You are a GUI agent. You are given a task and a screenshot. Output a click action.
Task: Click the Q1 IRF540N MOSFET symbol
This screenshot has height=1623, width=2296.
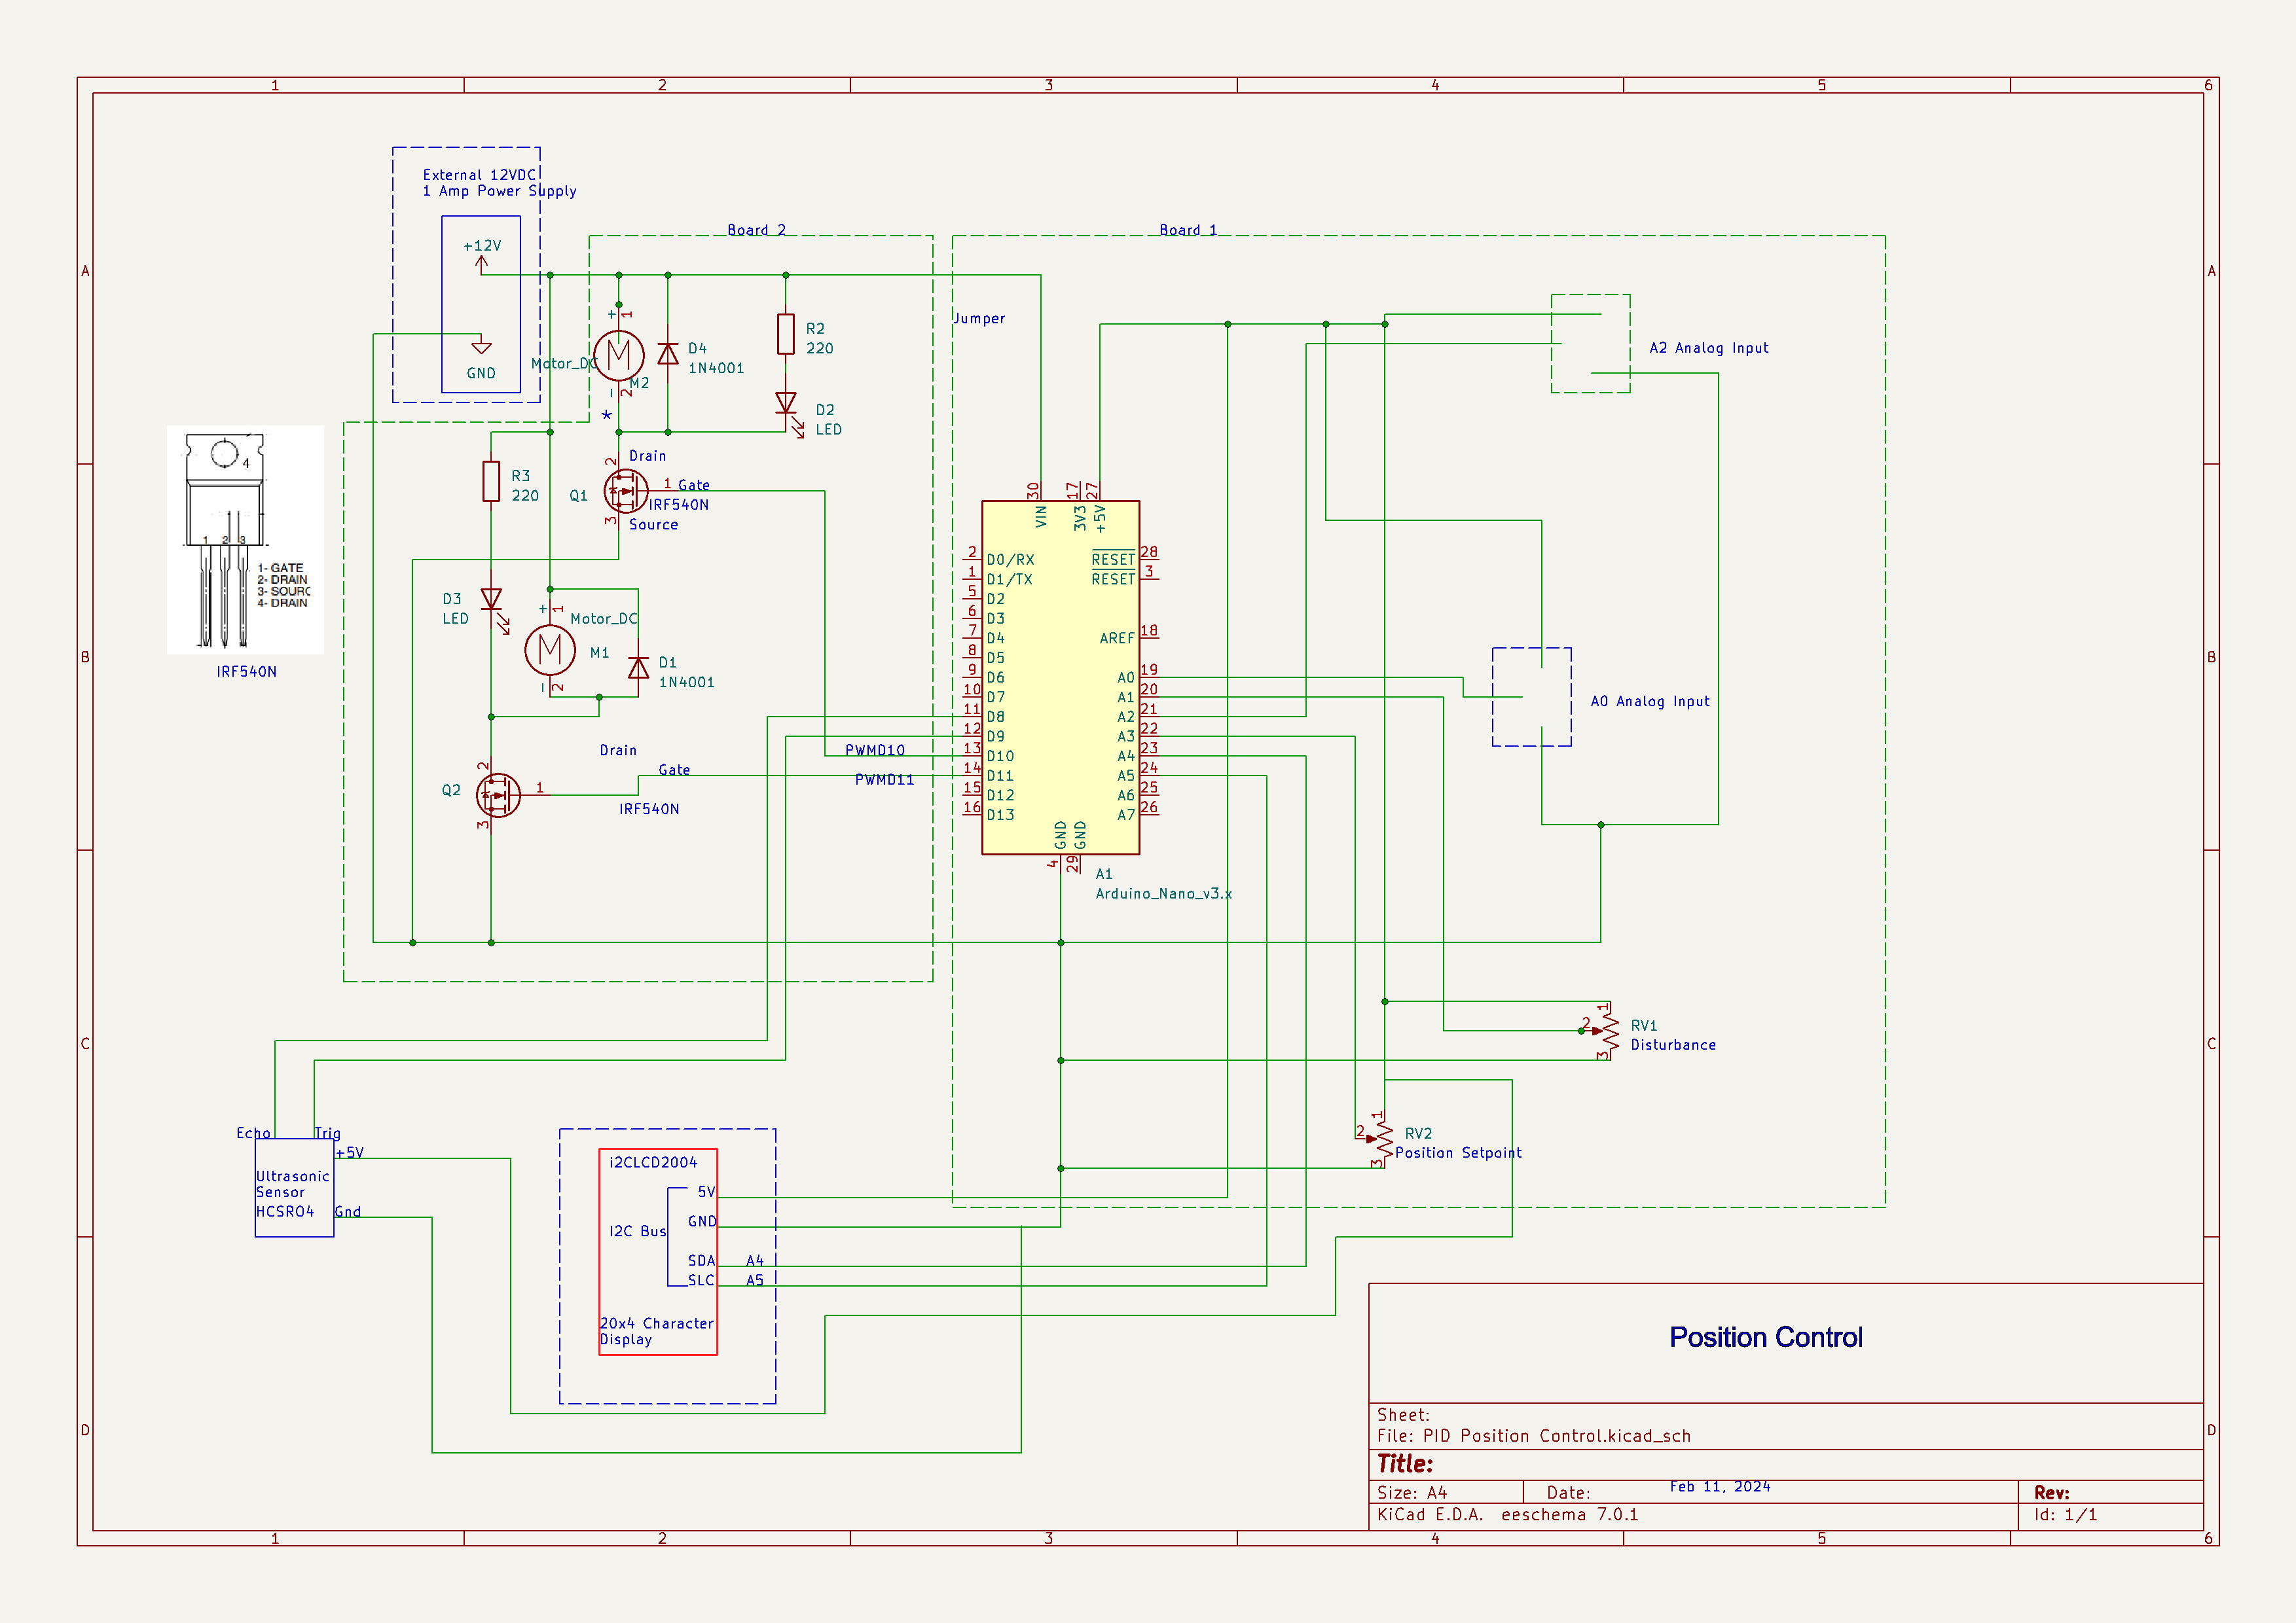point(625,491)
